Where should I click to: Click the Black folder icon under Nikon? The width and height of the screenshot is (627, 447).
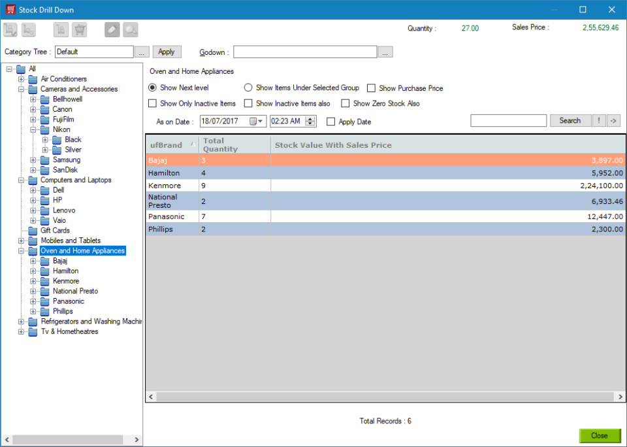tap(57, 140)
